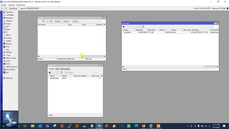Expand the System submenu
Viewport: 229px width, 129px height.
[x=9, y=41]
